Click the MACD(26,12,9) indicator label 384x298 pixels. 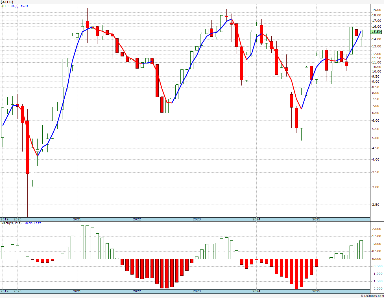(11, 223)
